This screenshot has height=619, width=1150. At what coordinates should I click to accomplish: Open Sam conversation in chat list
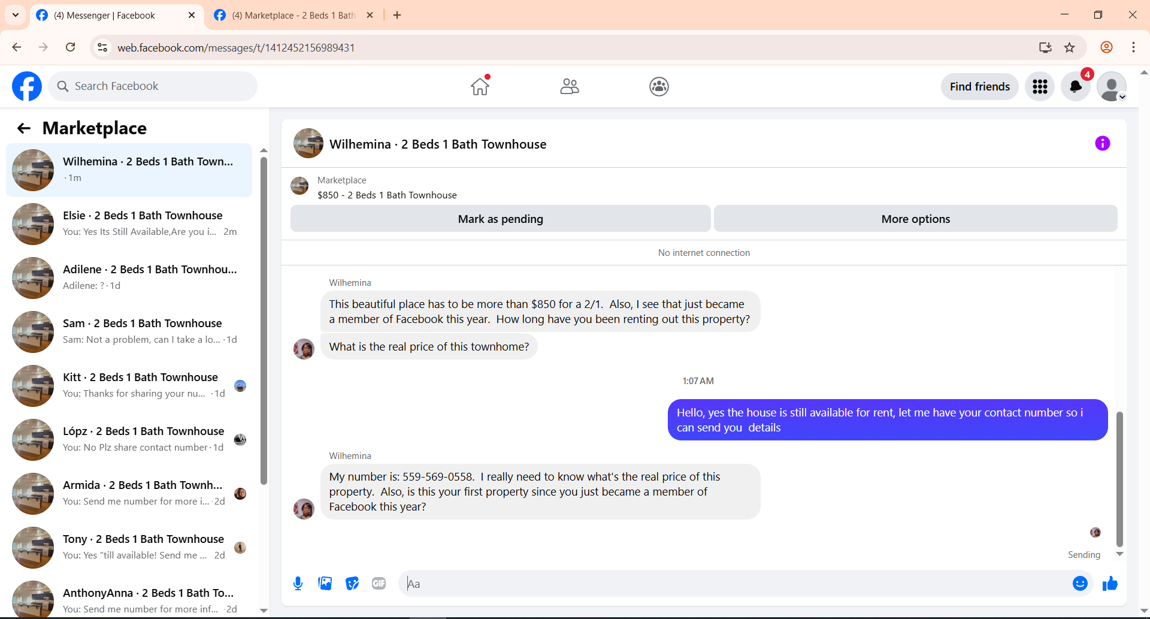pos(129,332)
